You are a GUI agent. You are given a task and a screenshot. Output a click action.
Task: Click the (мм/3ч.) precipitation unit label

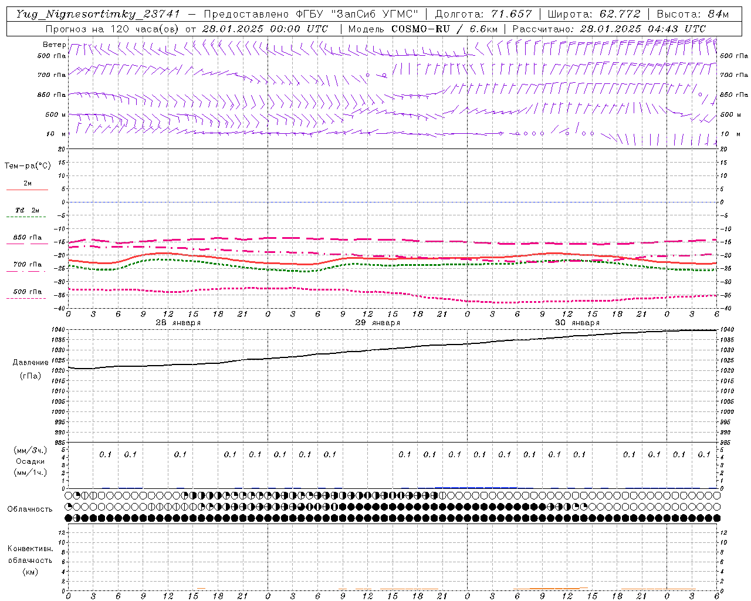[x=31, y=450]
